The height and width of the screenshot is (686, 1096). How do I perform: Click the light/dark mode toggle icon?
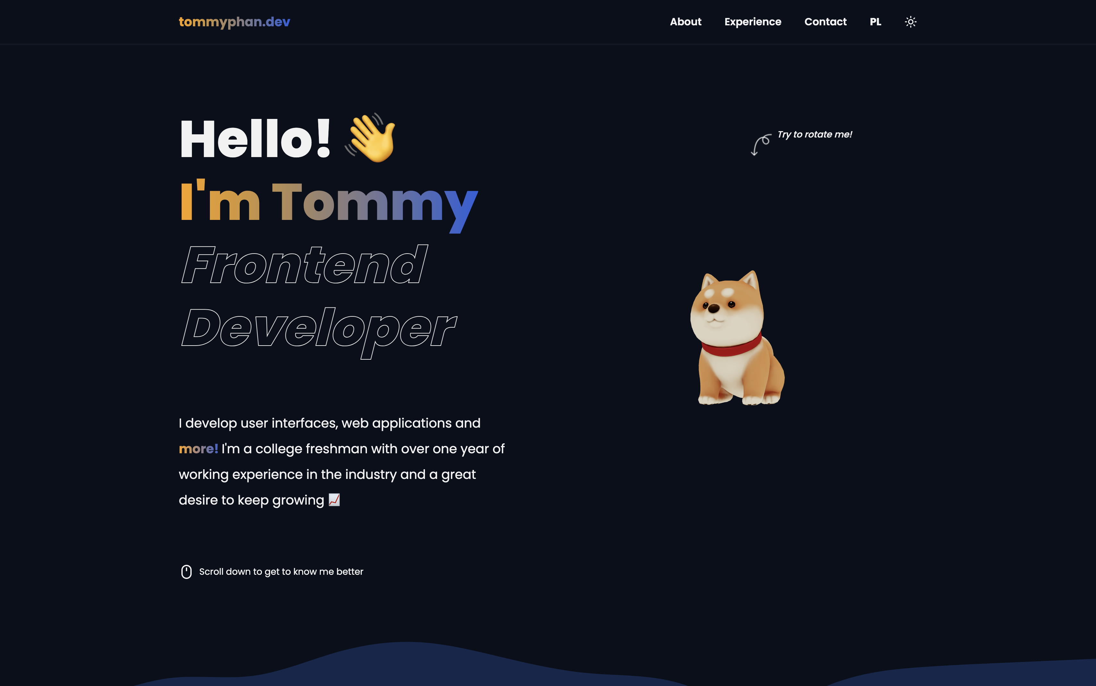(910, 21)
